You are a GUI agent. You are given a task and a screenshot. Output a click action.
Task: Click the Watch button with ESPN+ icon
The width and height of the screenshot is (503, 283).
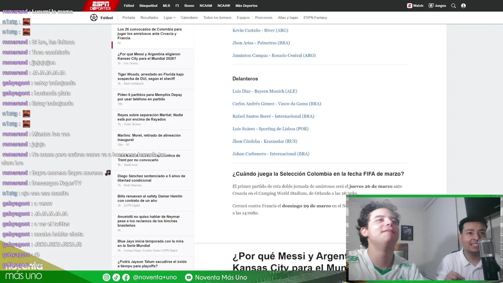pyautogui.click(x=415, y=6)
